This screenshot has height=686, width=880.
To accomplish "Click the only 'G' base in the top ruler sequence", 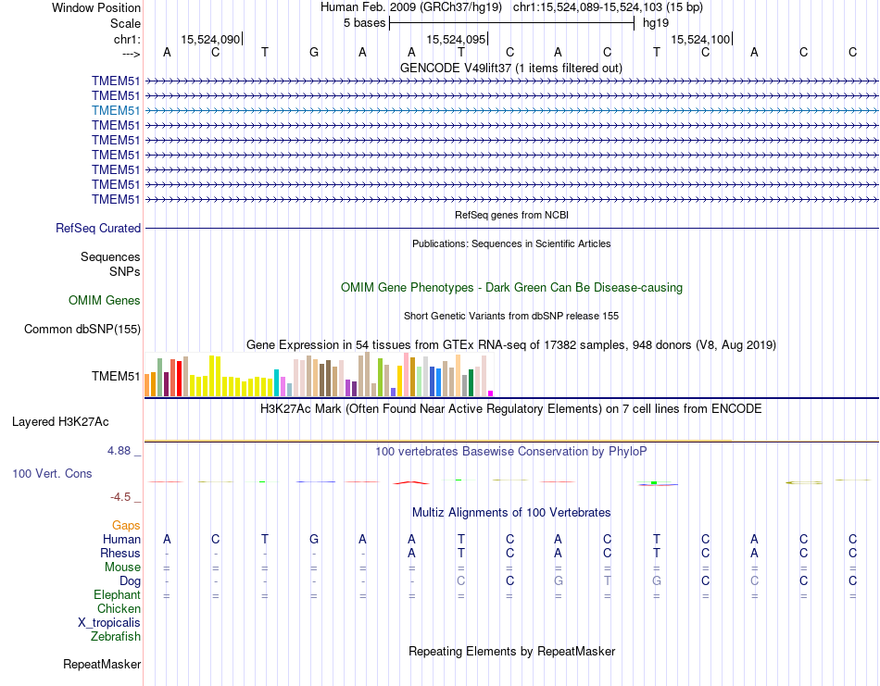I will tap(314, 53).
